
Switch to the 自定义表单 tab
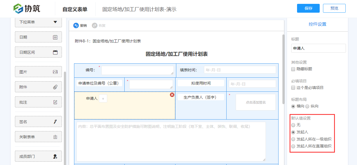pyautogui.click(x=75, y=9)
